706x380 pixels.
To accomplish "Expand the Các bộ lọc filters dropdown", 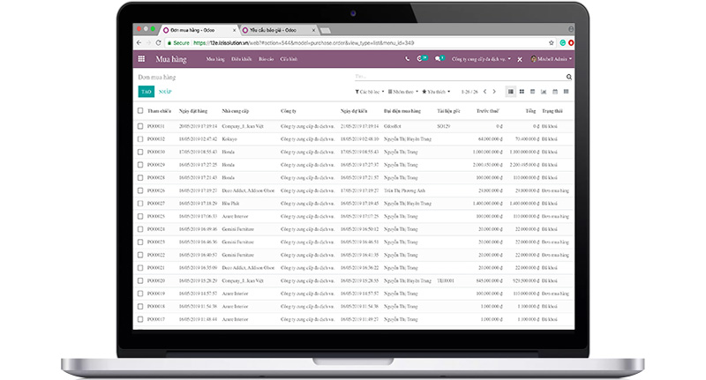I will [x=370, y=92].
